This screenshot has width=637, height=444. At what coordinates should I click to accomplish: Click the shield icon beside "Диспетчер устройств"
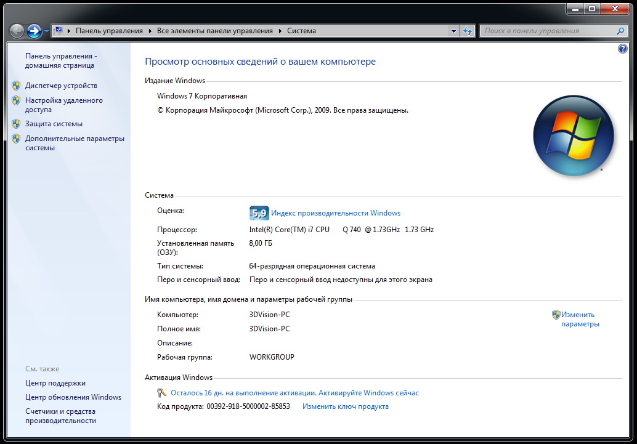coord(16,86)
